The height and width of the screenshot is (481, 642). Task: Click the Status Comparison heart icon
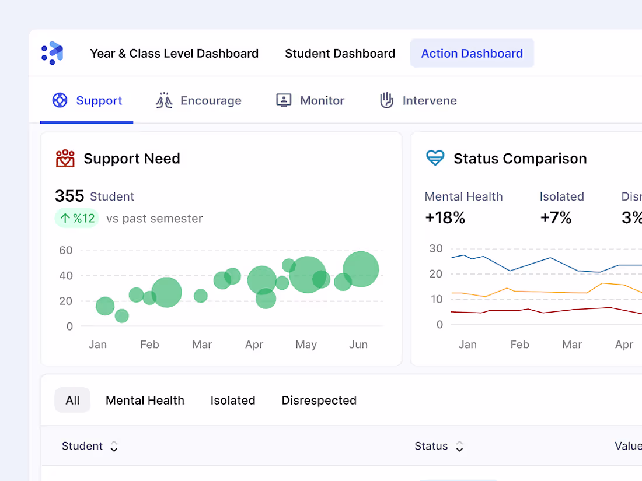435,158
